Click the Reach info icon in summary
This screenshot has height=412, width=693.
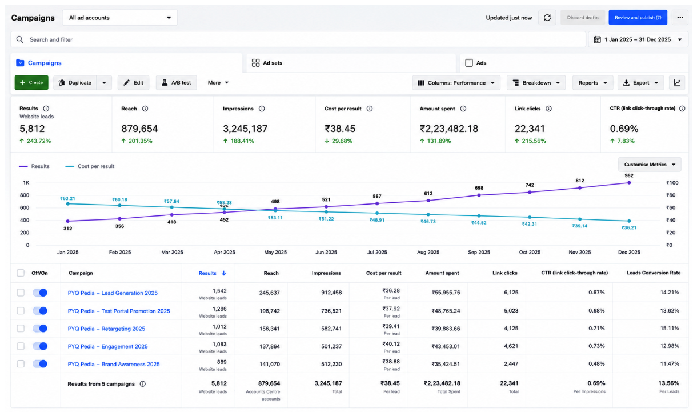coord(145,109)
